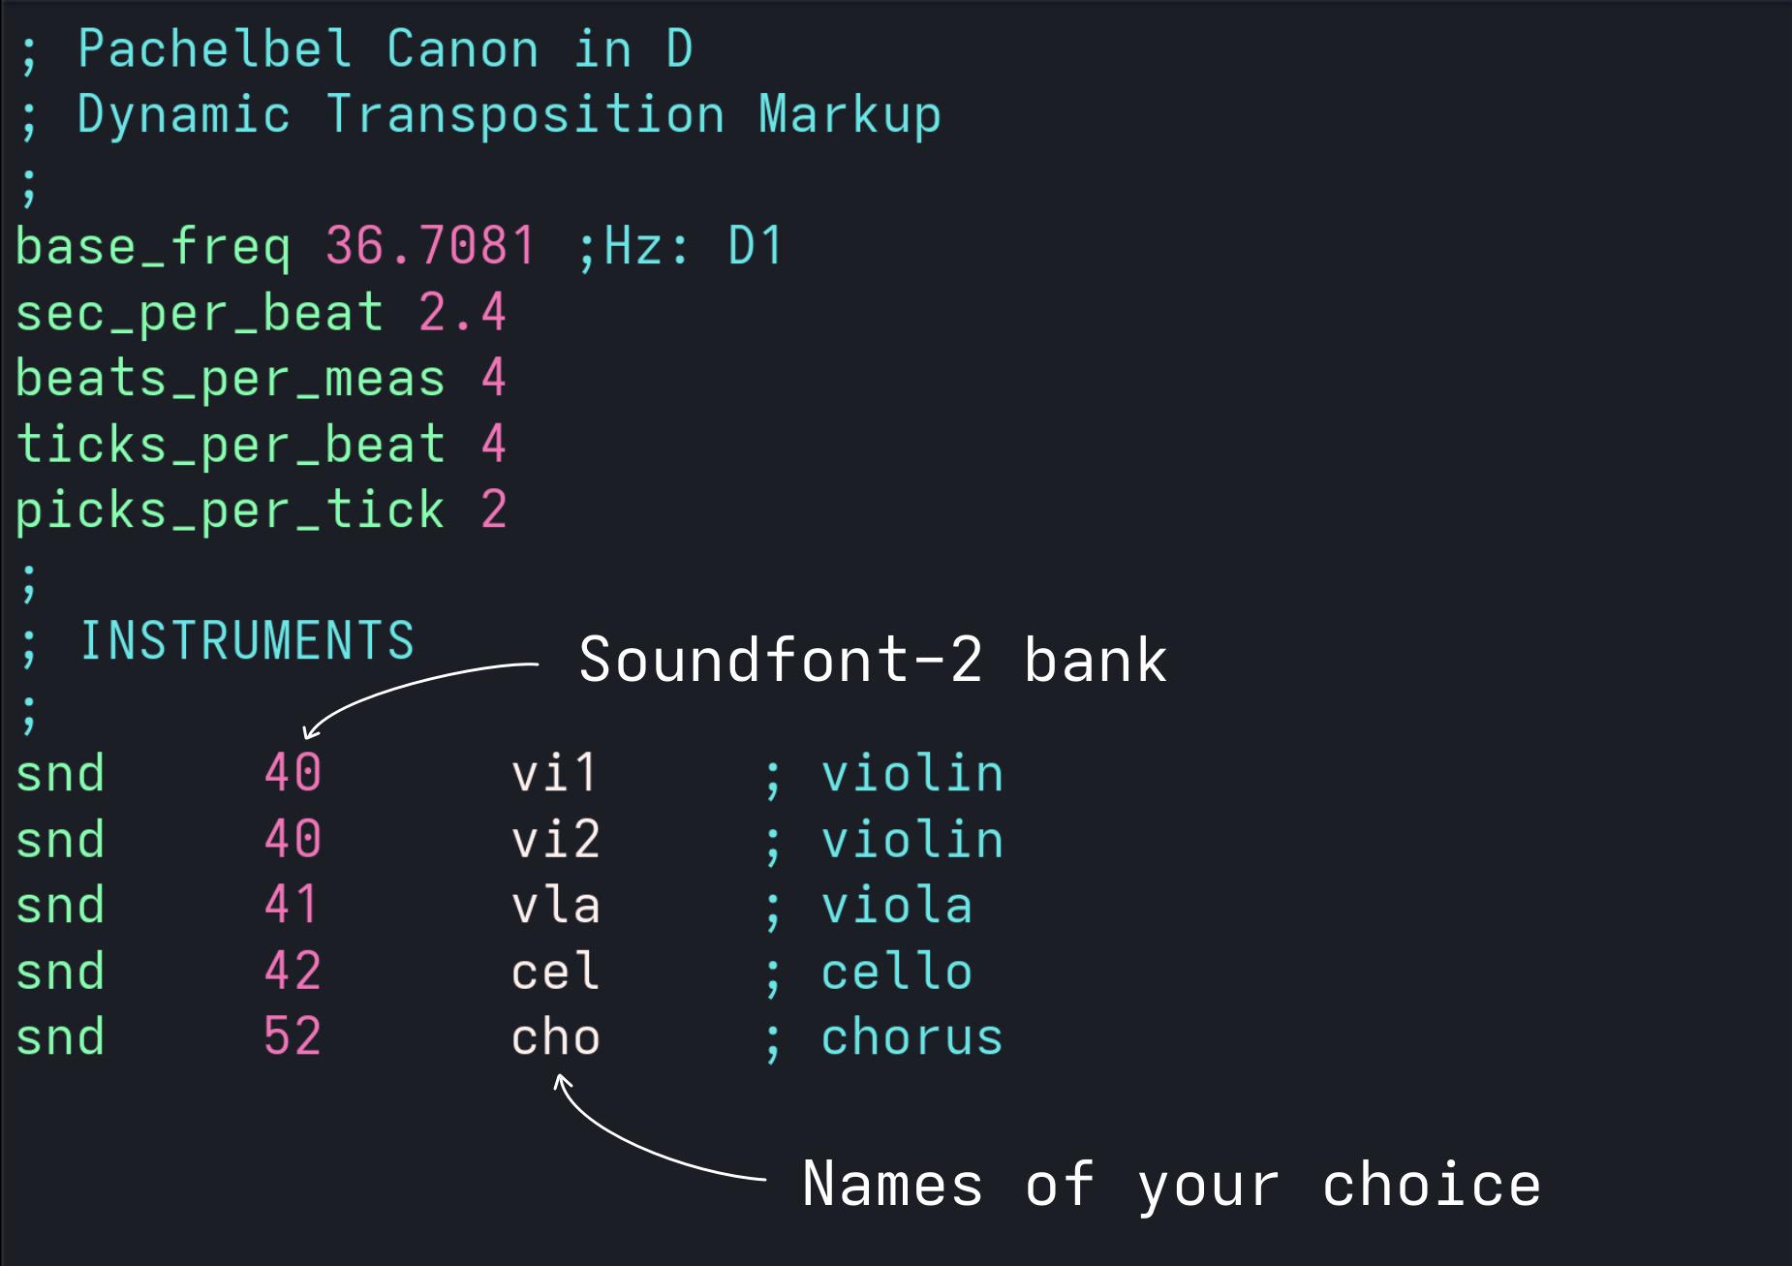Place cursor on the base_freq keyword
1792x1266 pixels.
click(152, 246)
